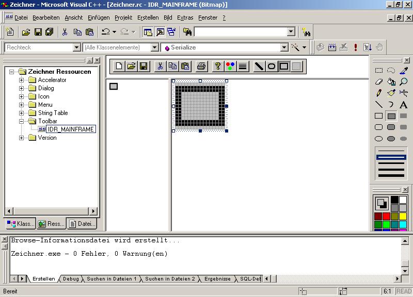Activate the paint bucket Fill tool
The image size is (413, 297).
(391, 82)
